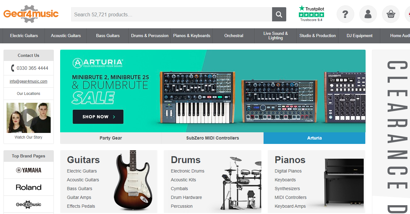The height and width of the screenshot is (214, 410).
Task: Open the Gear4music brand page logo
Action: click(x=29, y=204)
